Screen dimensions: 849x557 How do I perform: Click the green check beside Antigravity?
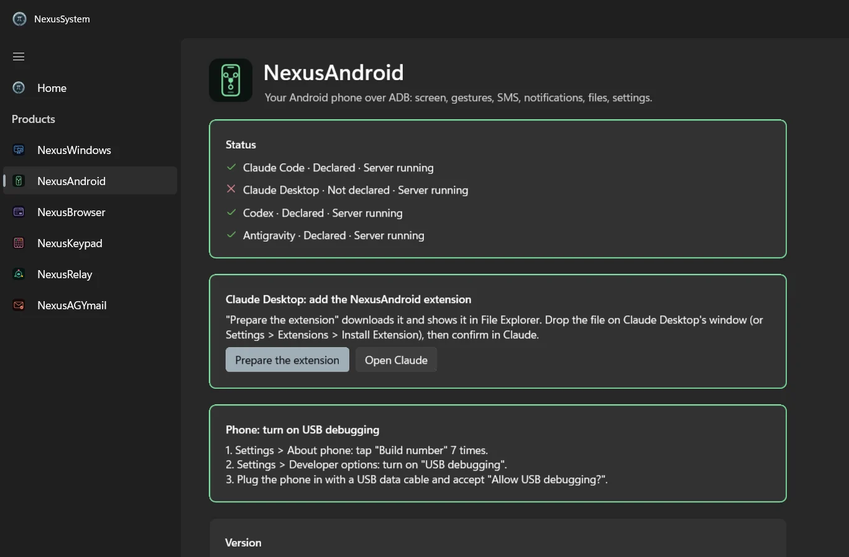(231, 235)
